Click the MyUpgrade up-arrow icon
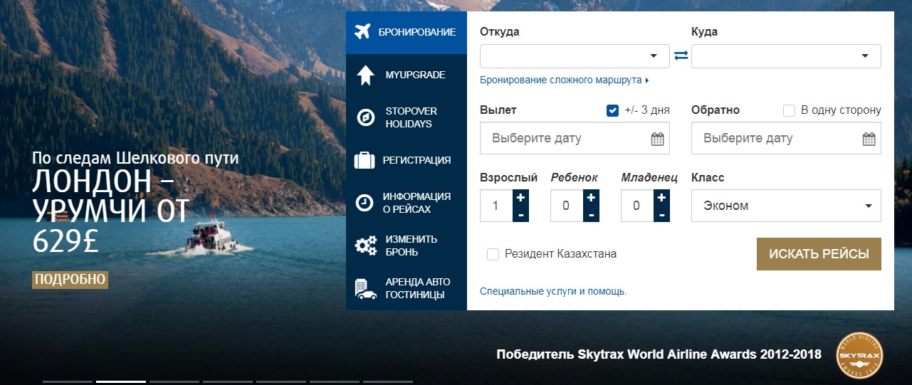912x385 pixels. click(x=365, y=75)
